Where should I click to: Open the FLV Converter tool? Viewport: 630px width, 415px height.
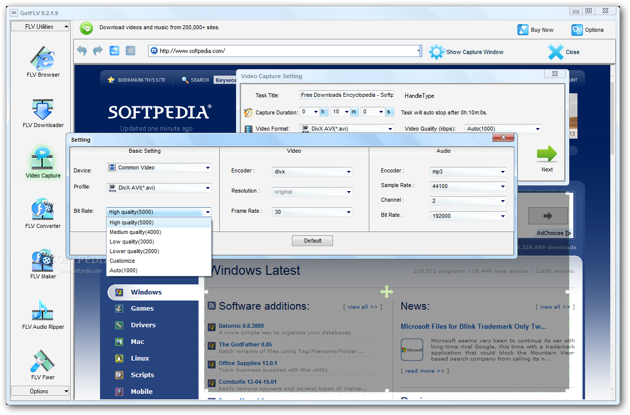(43, 213)
